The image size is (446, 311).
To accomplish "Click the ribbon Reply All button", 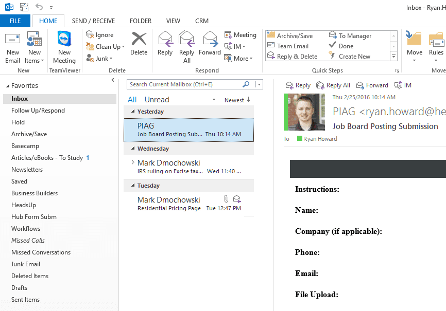I will [x=186, y=48].
